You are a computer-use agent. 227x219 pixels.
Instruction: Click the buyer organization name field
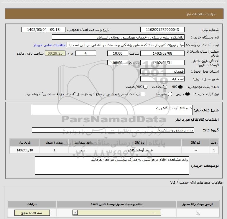coord(118,37)
